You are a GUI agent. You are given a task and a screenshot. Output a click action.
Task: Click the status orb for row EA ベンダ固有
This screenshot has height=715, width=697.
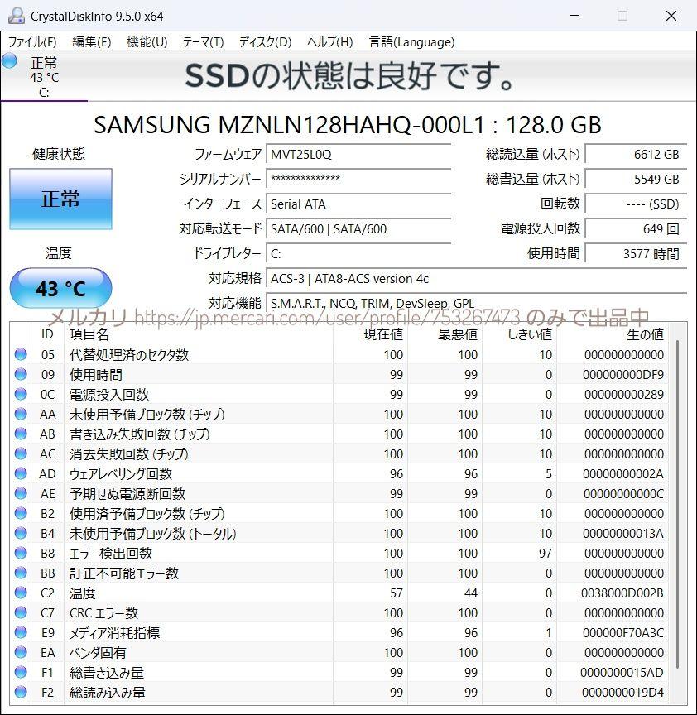click(21, 652)
